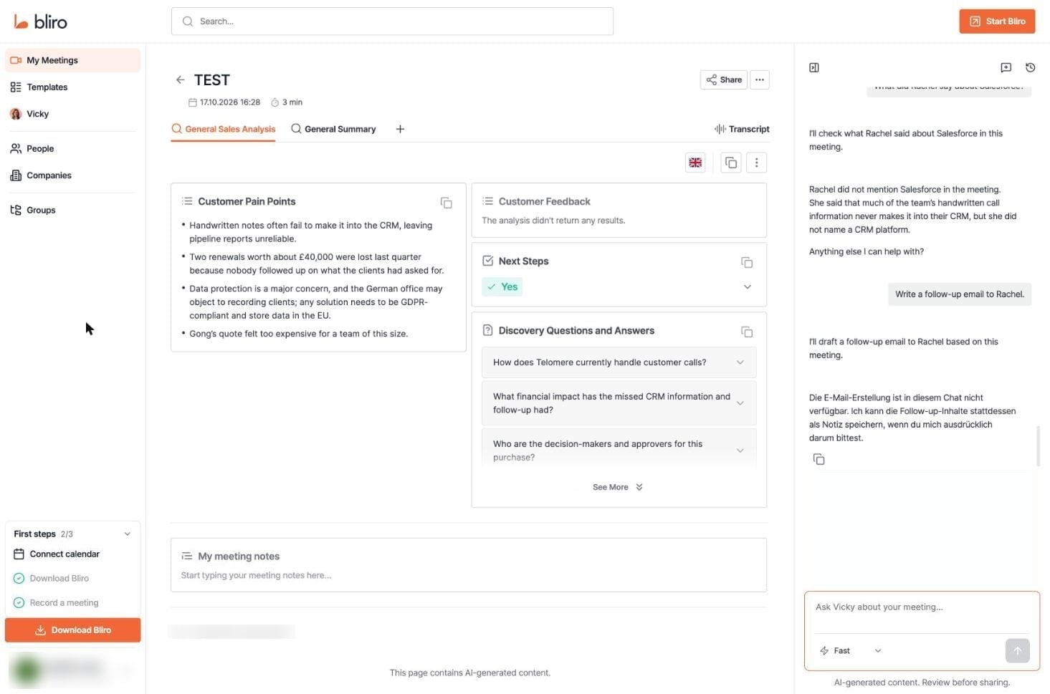Click the Ask Vicky message input
Viewport: 1050px width, 694px height.
922,607
